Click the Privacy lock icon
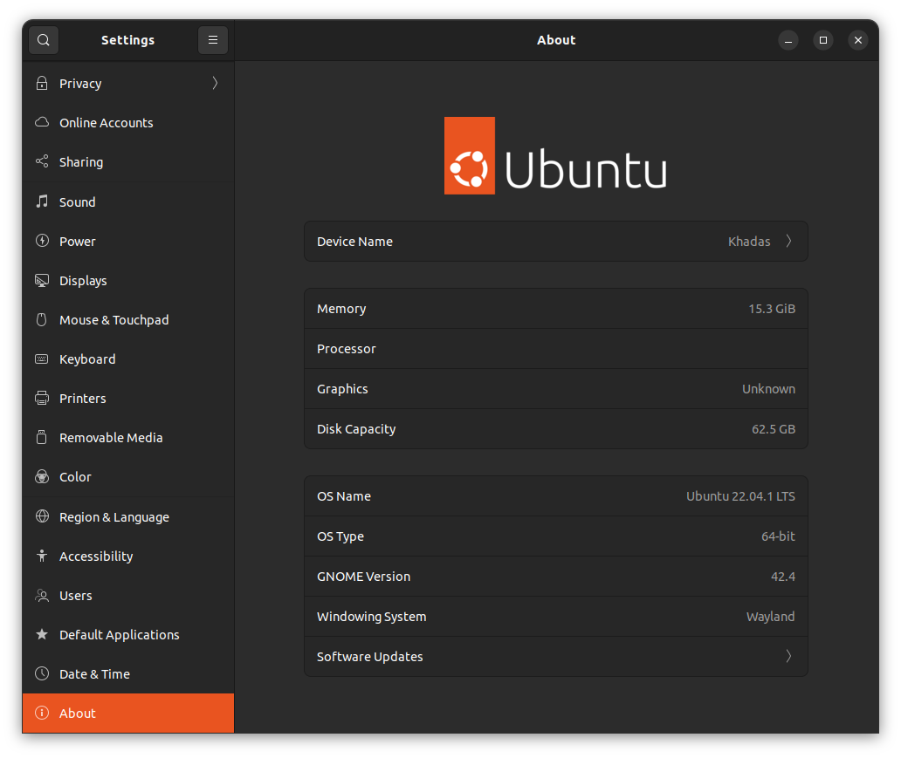This screenshot has height=758, width=901. click(42, 83)
